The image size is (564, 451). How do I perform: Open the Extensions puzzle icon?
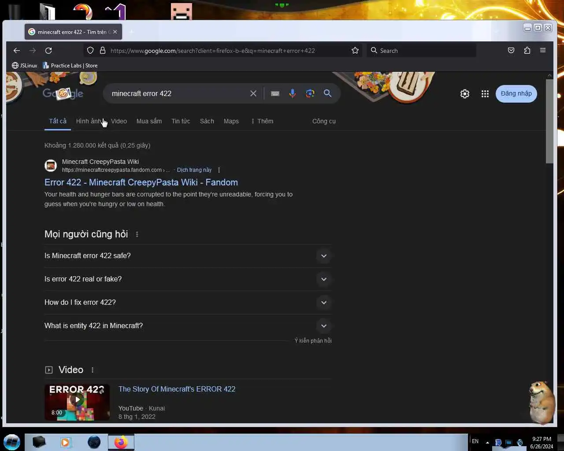coord(527,51)
